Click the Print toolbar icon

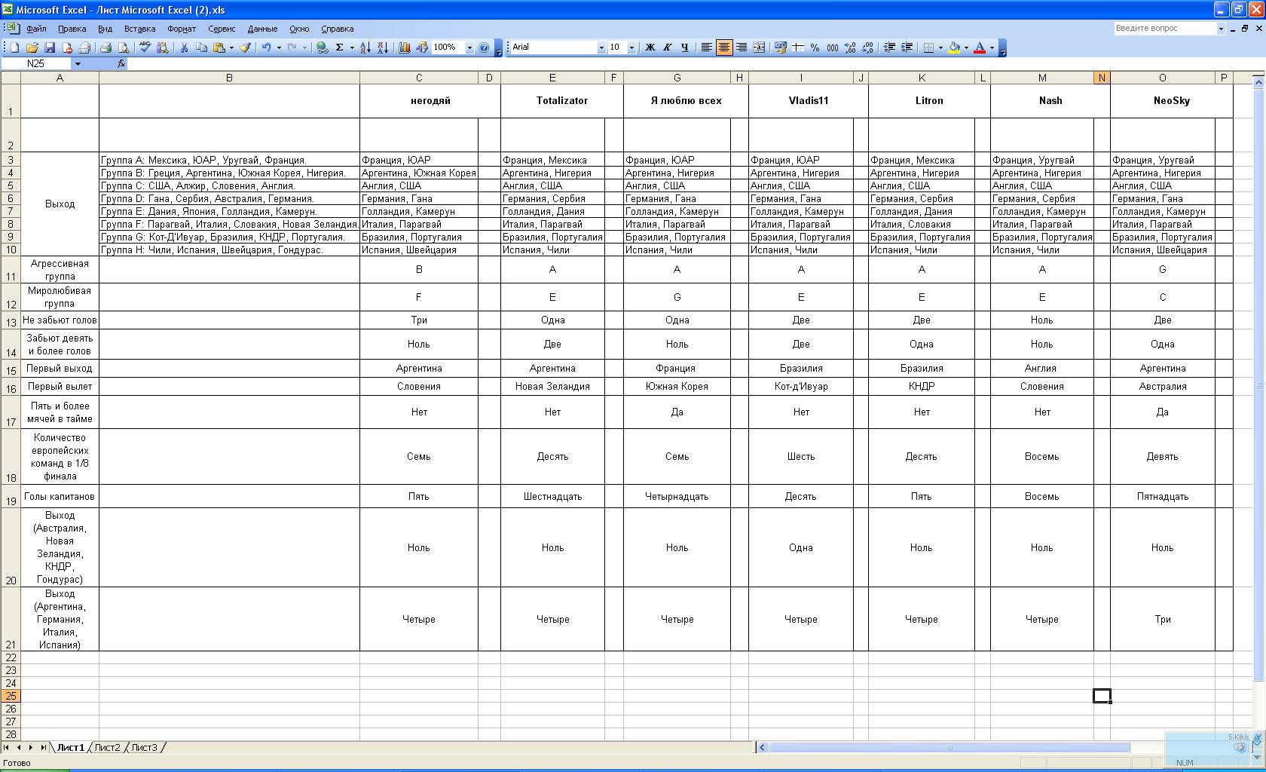click(105, 47)
